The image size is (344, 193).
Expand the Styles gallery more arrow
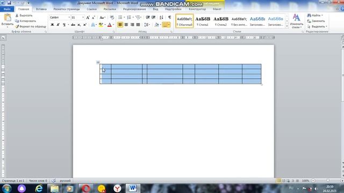[x=287, y=26]
